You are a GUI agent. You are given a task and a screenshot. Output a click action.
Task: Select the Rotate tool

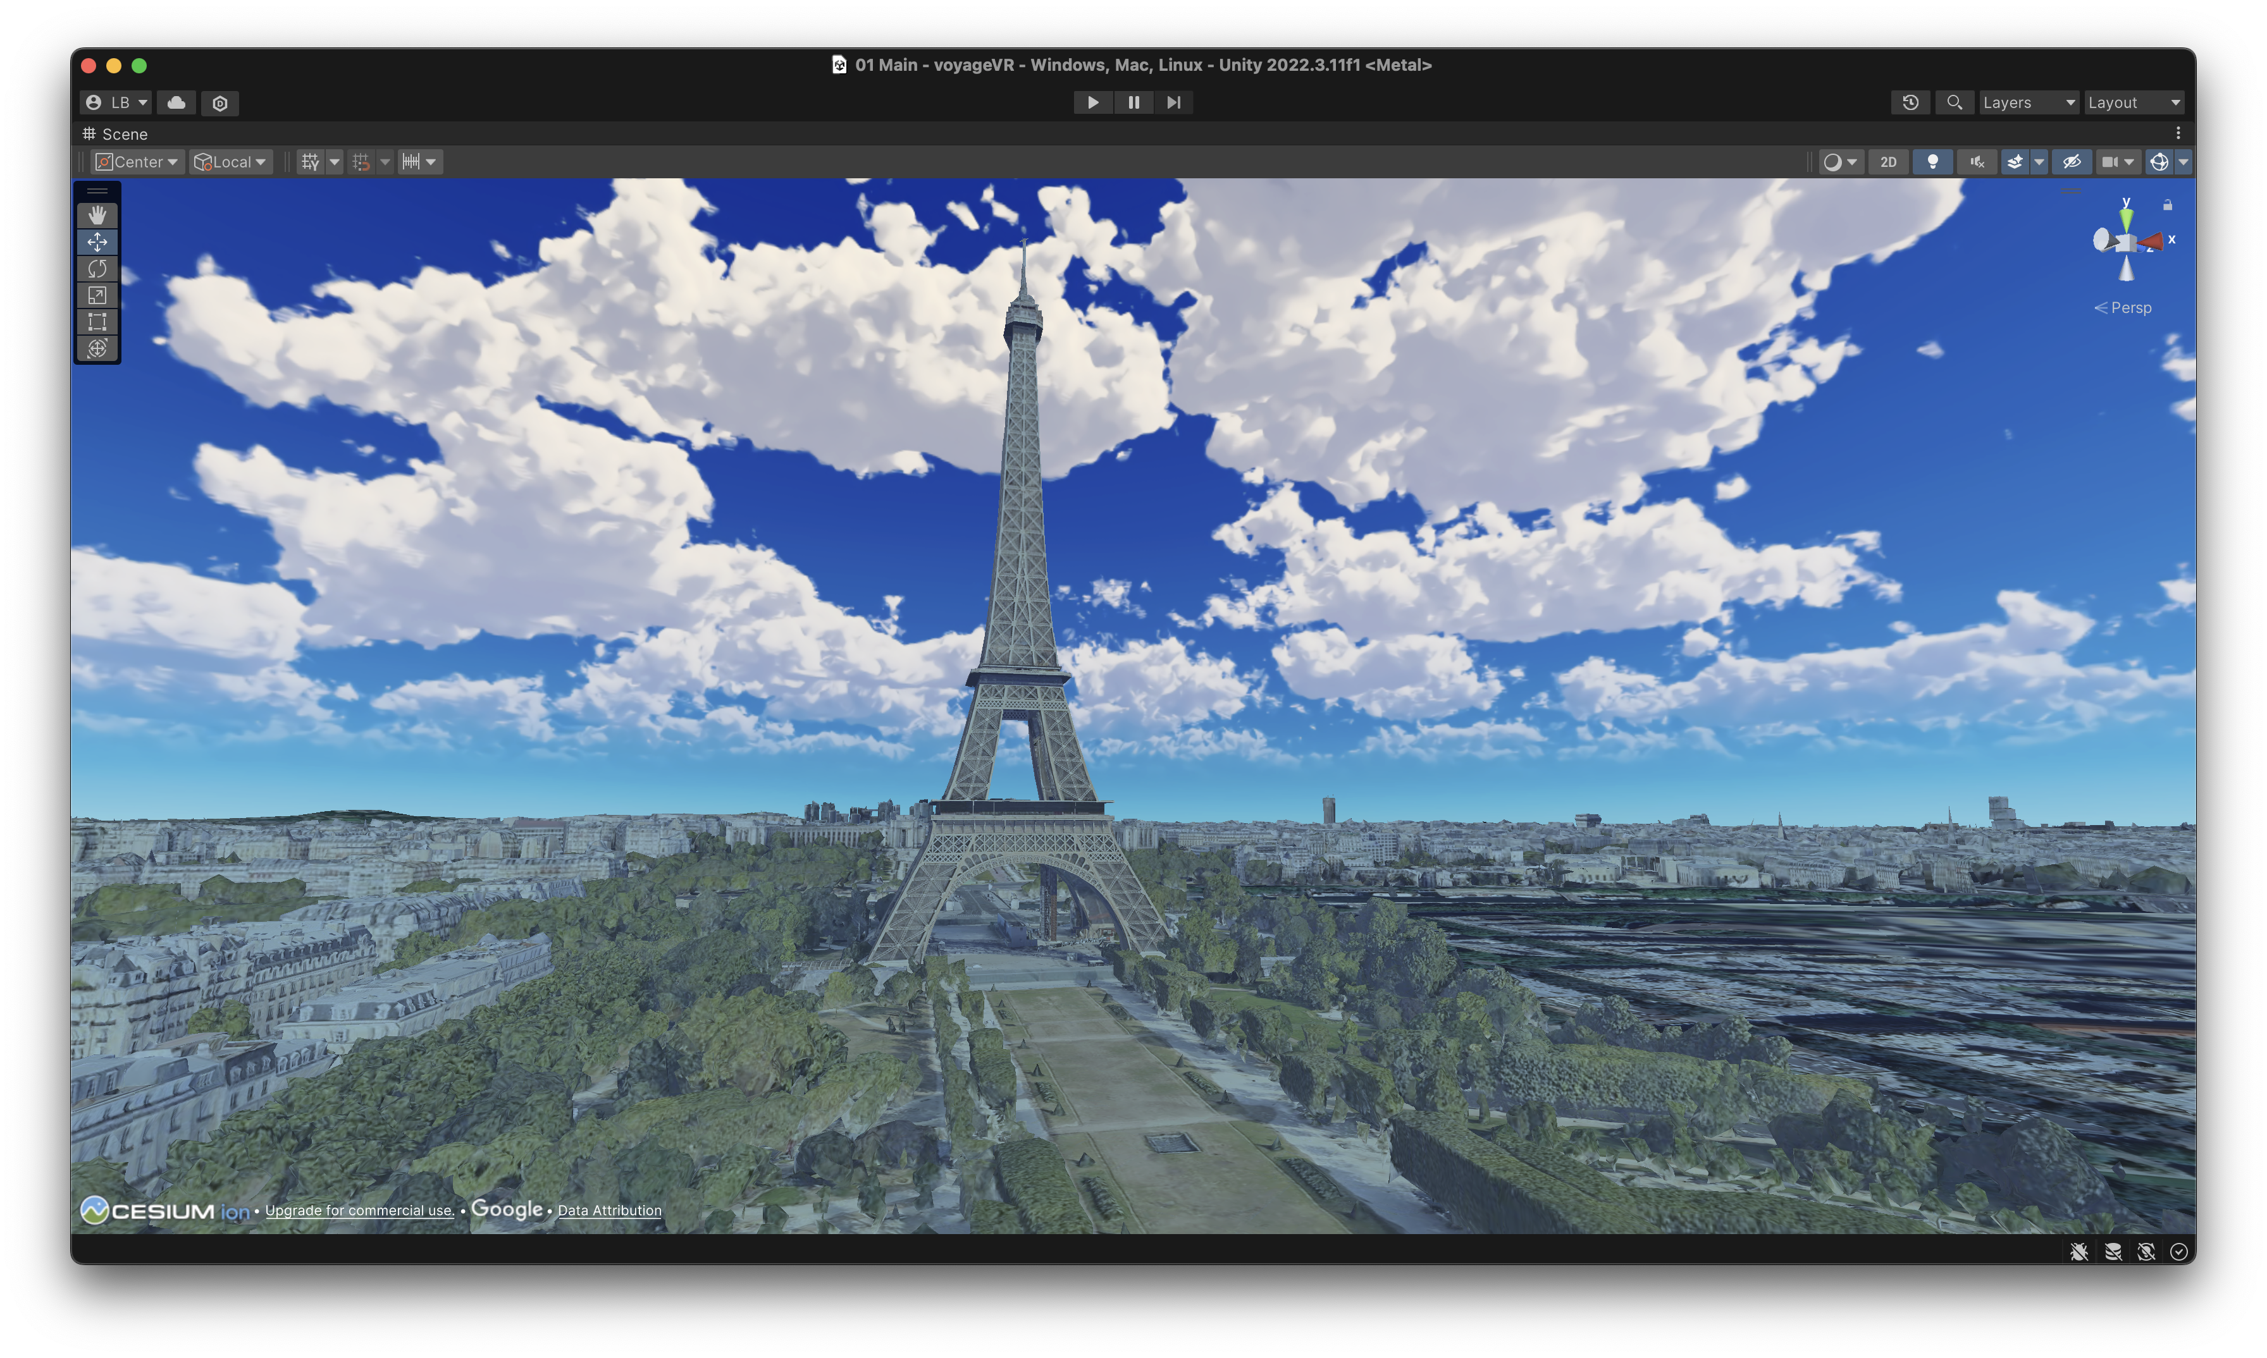tap(97, 268)
